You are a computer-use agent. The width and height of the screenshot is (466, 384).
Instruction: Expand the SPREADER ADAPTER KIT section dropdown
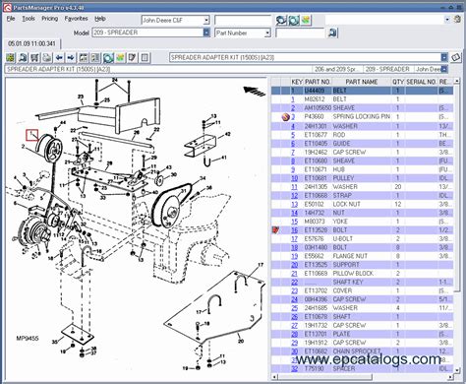click(x=444, y=57)
